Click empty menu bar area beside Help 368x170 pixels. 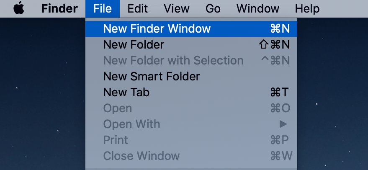pos(344,9)
